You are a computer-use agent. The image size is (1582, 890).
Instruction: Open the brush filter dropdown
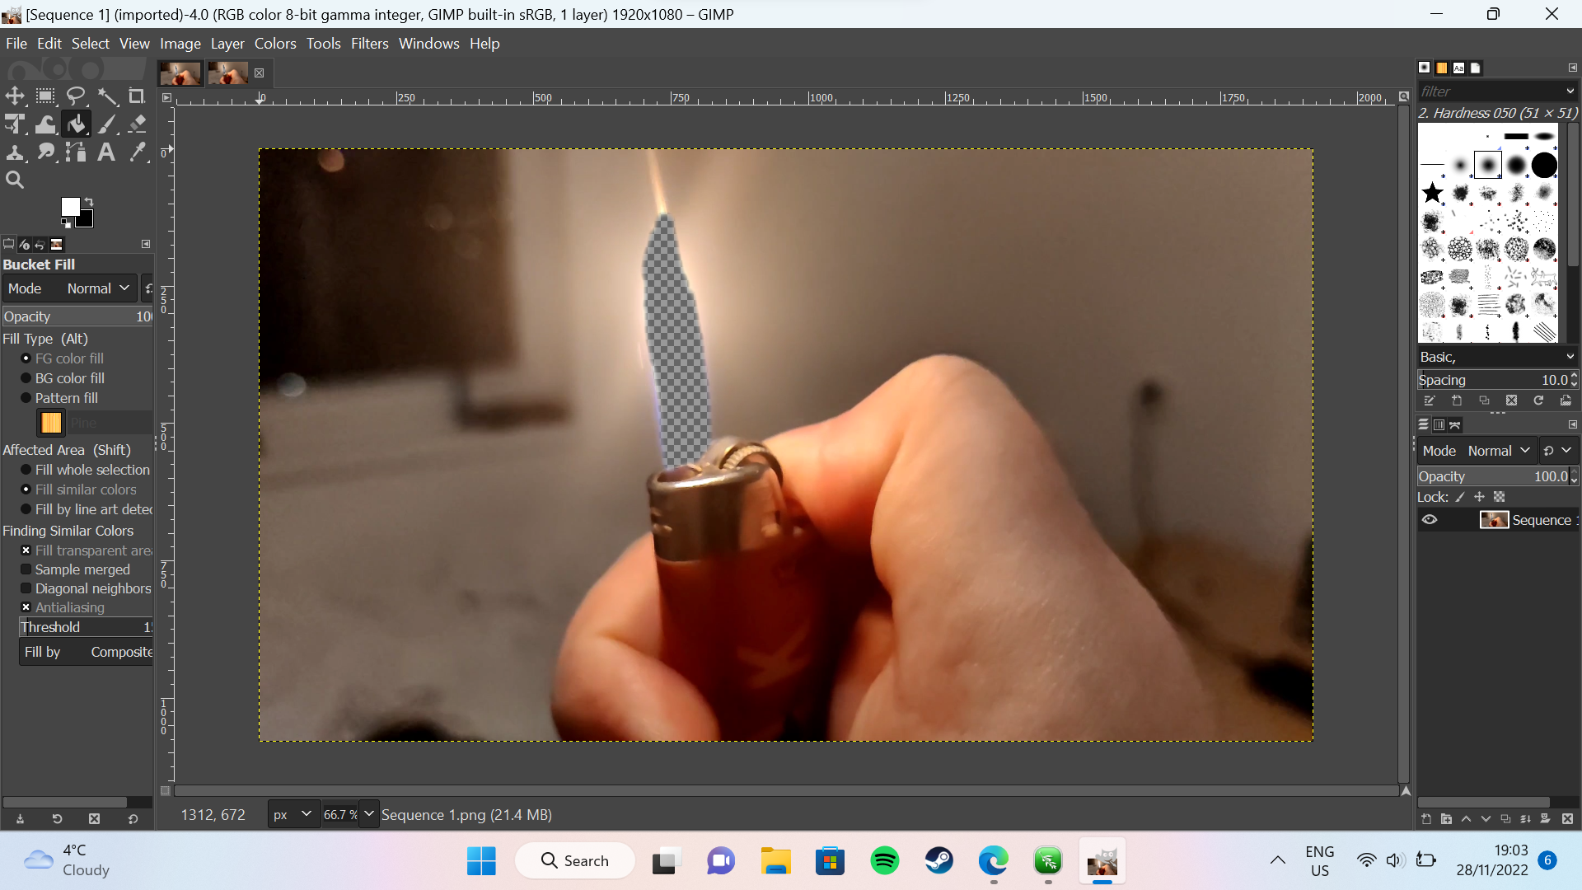click(1570, 91)
